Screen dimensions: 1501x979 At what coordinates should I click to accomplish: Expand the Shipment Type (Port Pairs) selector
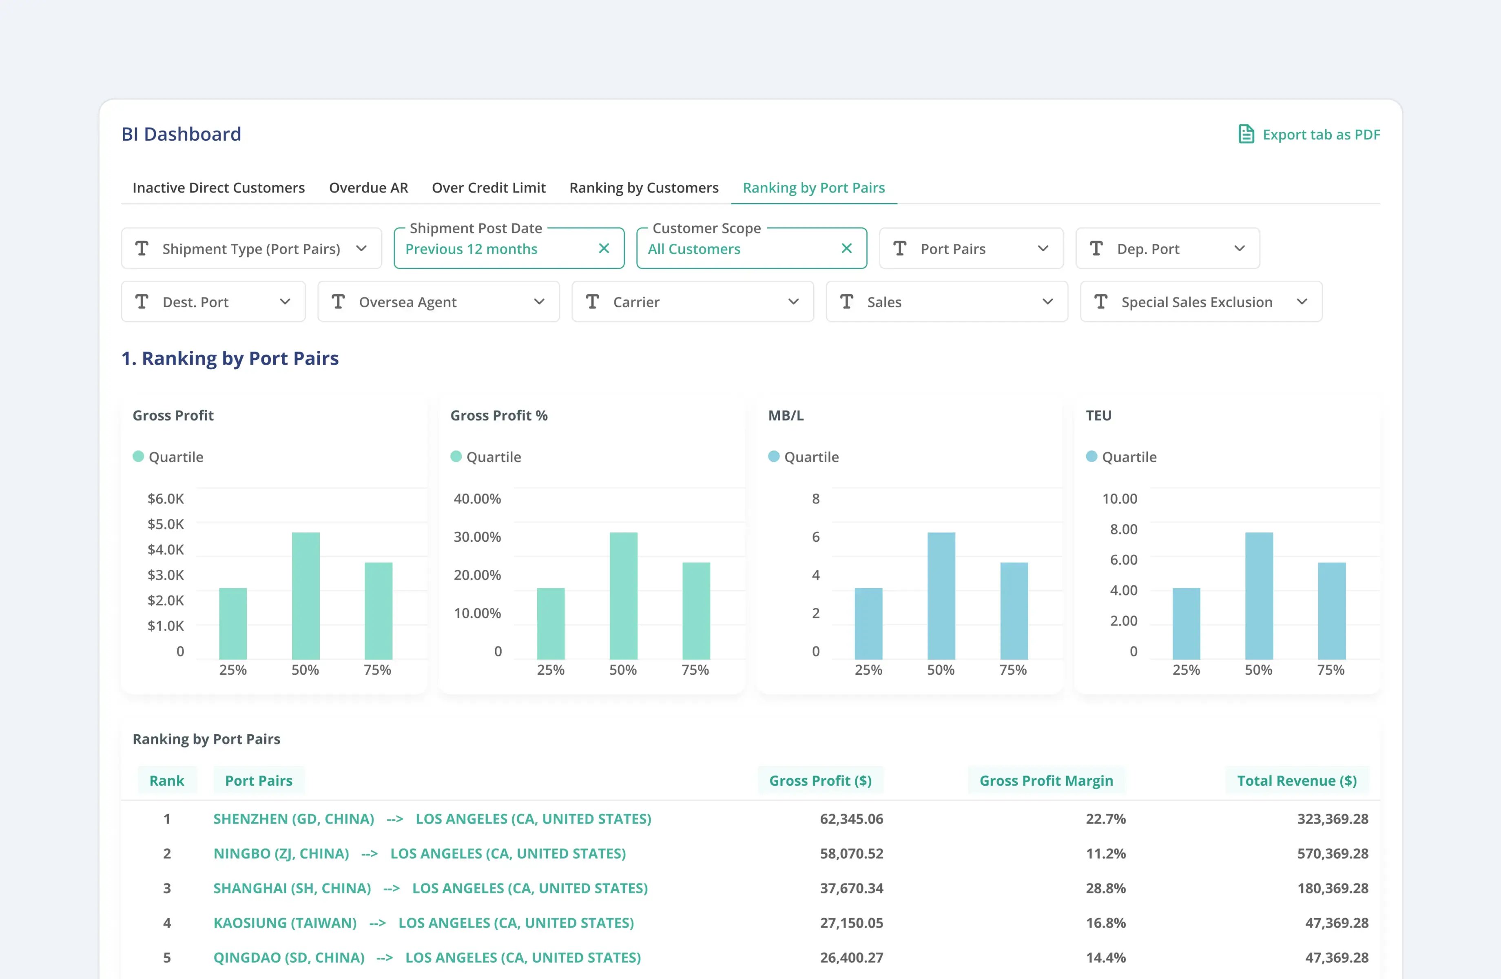(362, 248)
